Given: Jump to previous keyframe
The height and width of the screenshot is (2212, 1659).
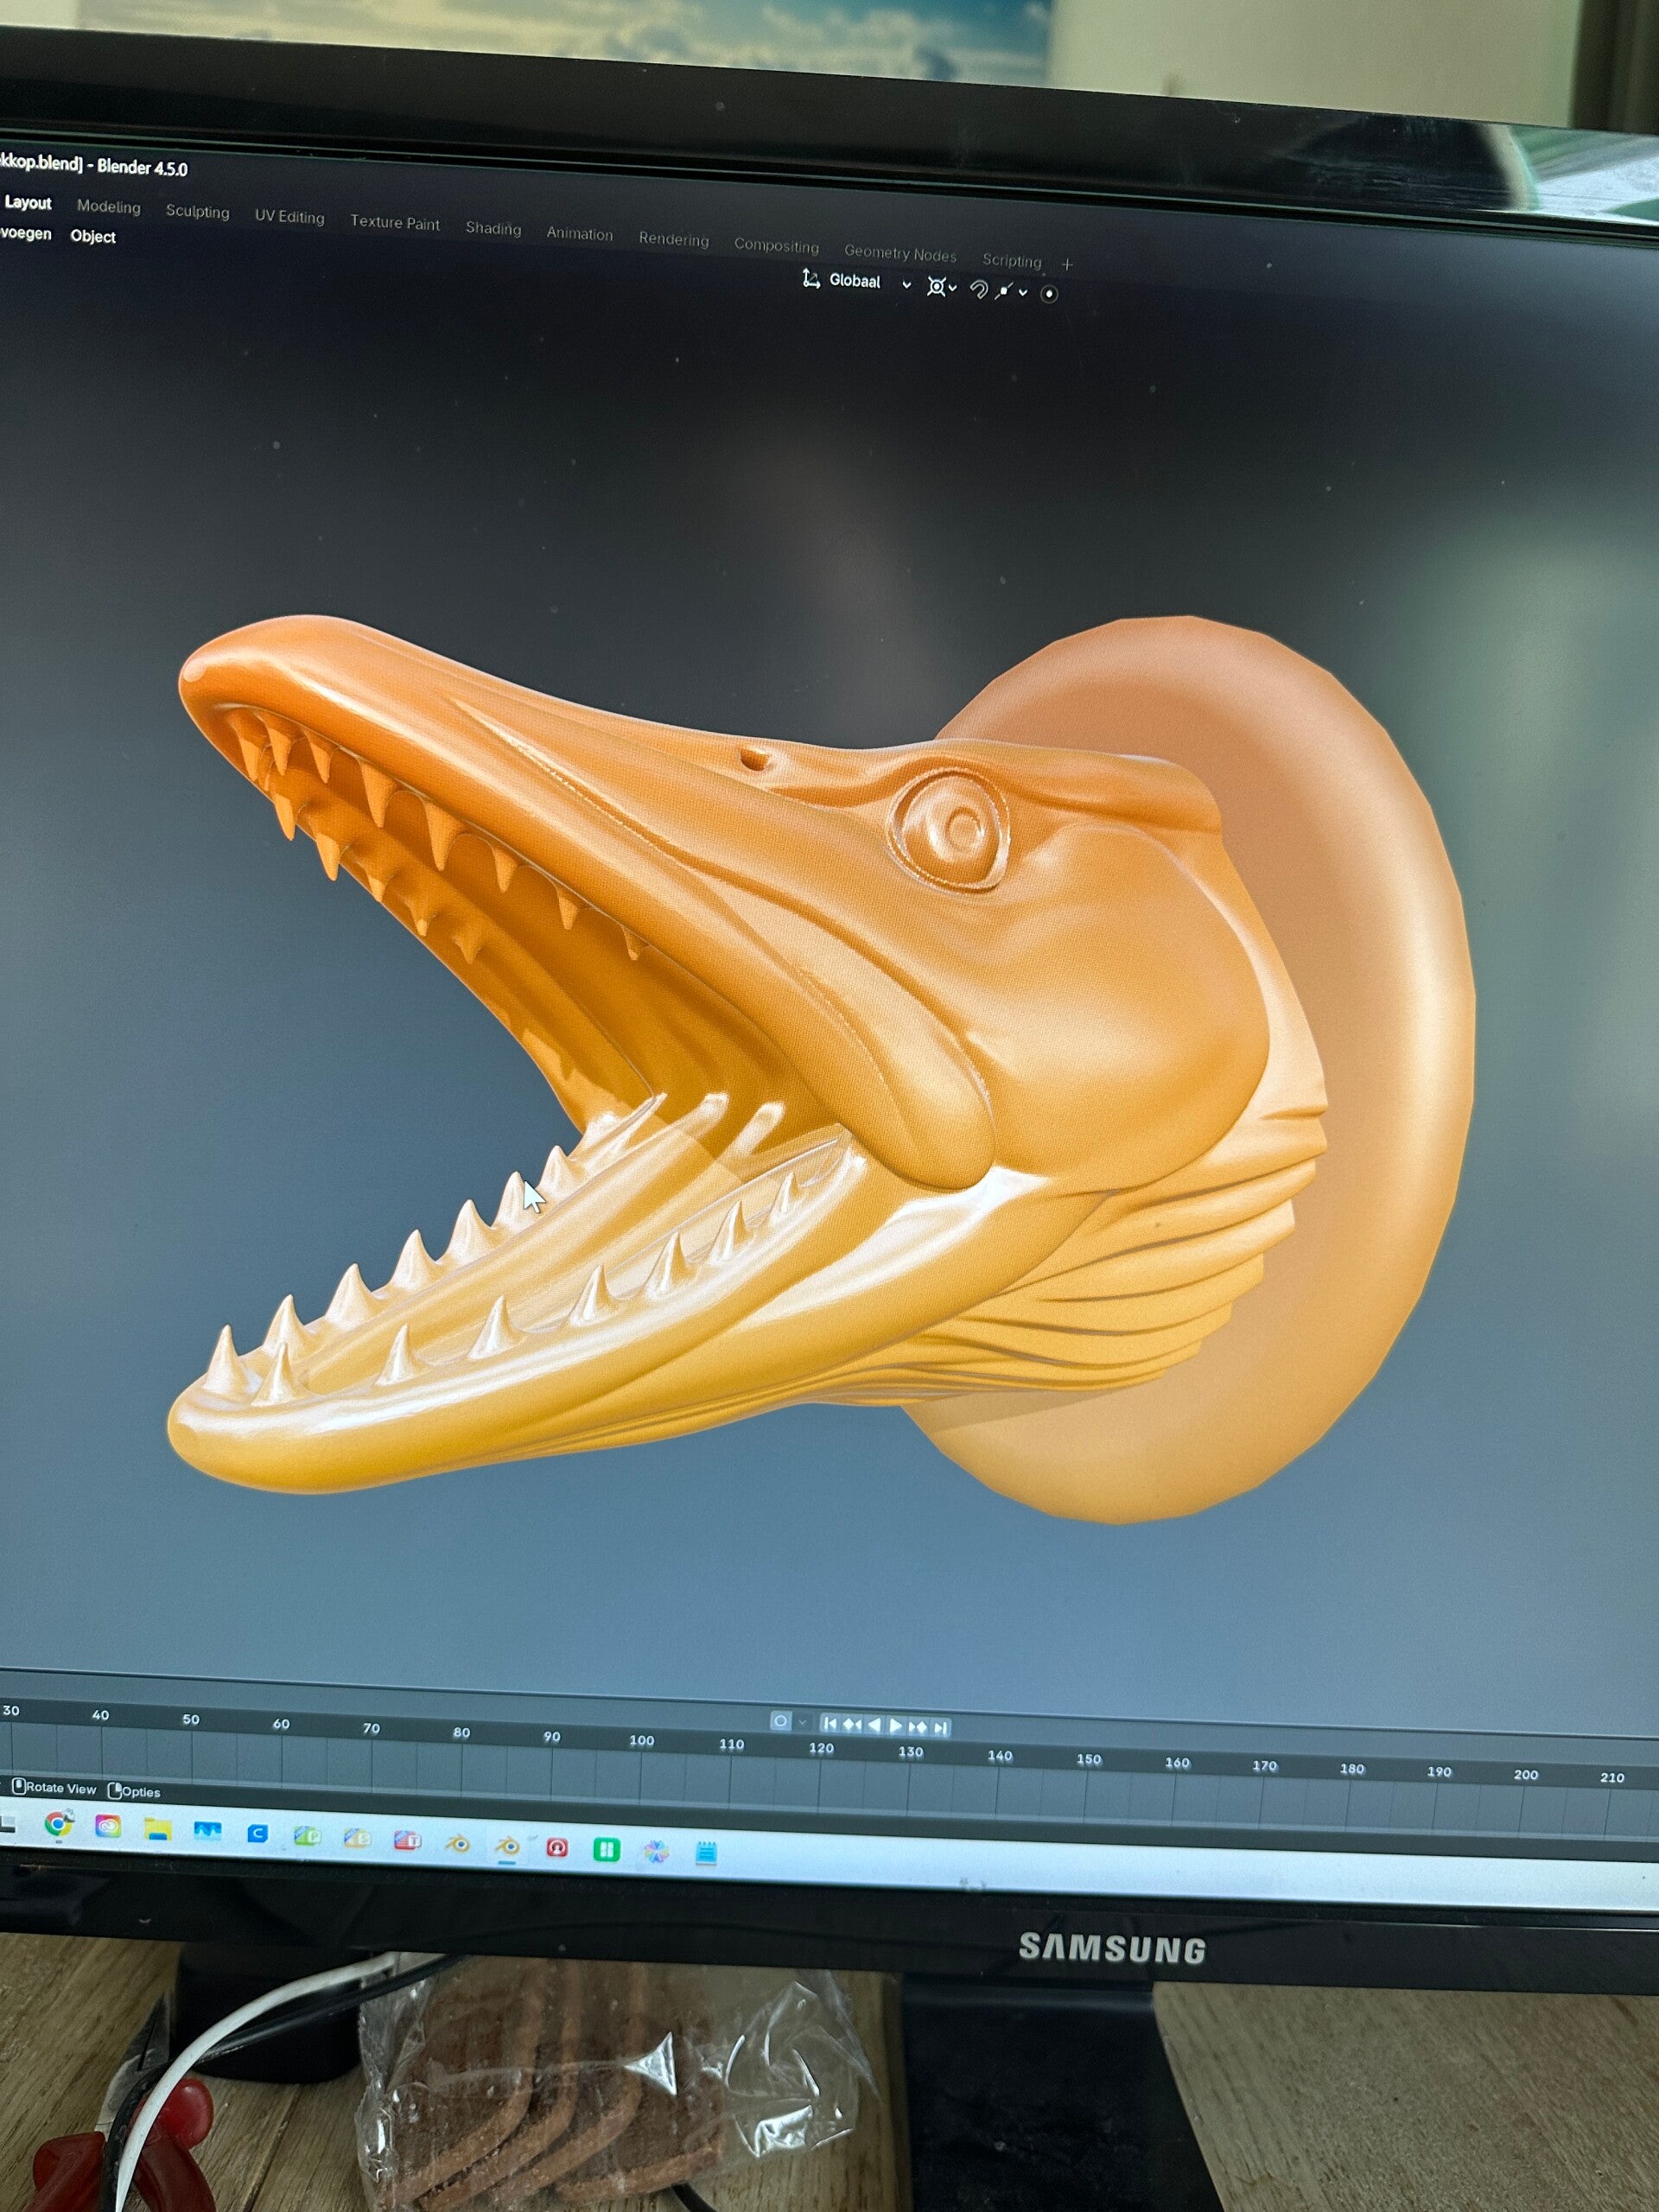Looking at the screenshot, I should coord(851,1723).
